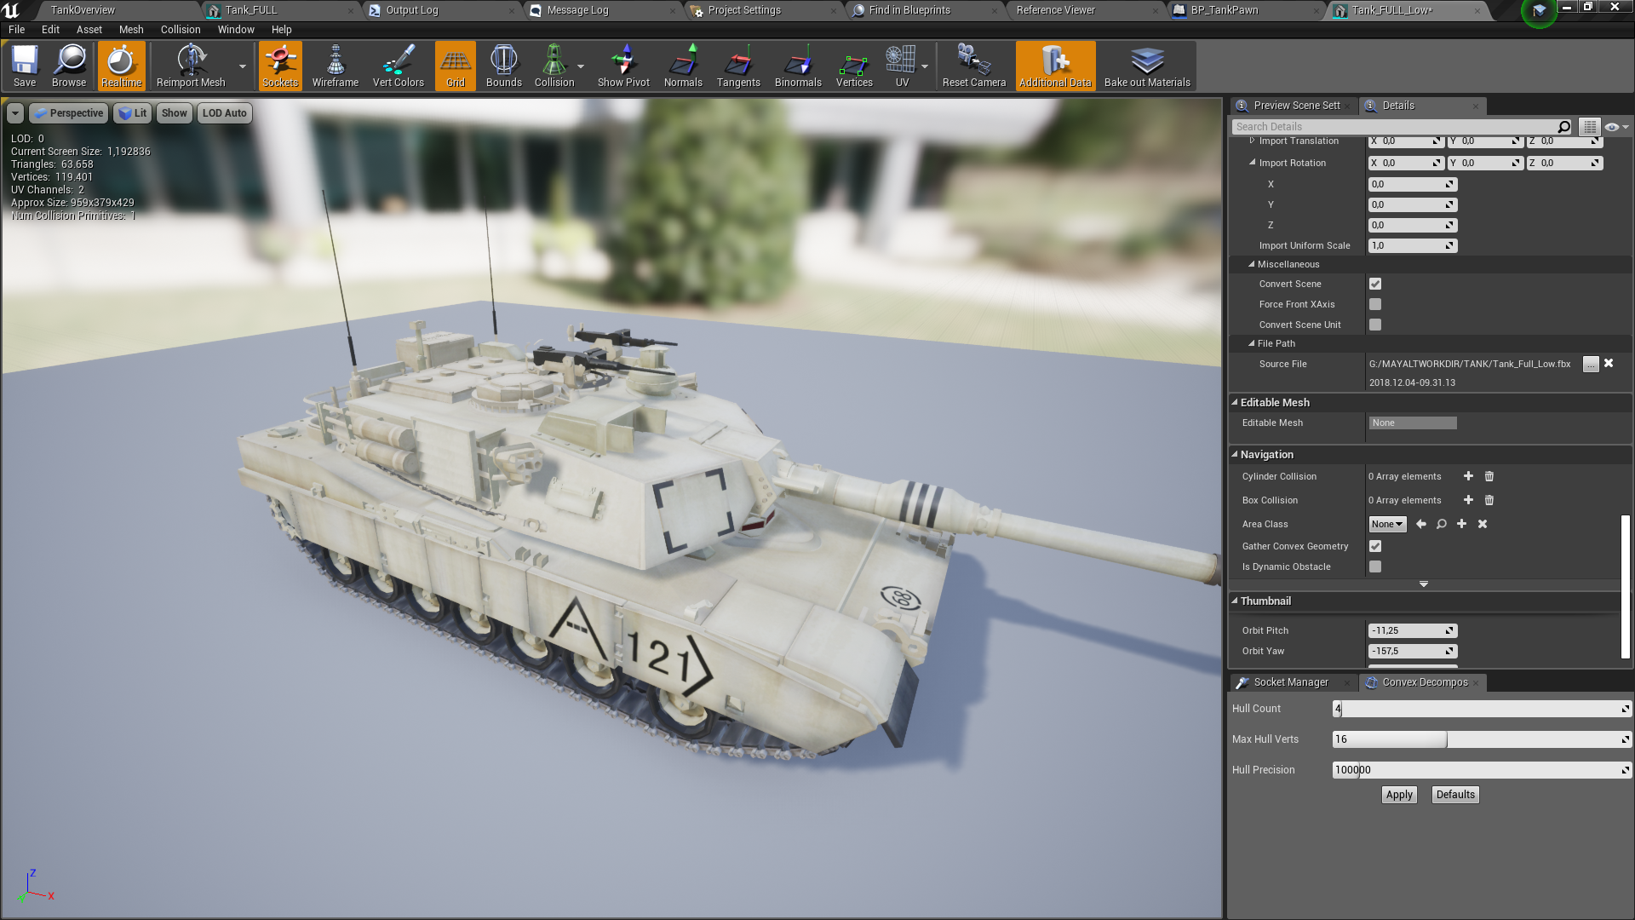Screen dimensions: 1635x920
Task: Enable Convert Scene checkbox
Action: point(1374,285)
